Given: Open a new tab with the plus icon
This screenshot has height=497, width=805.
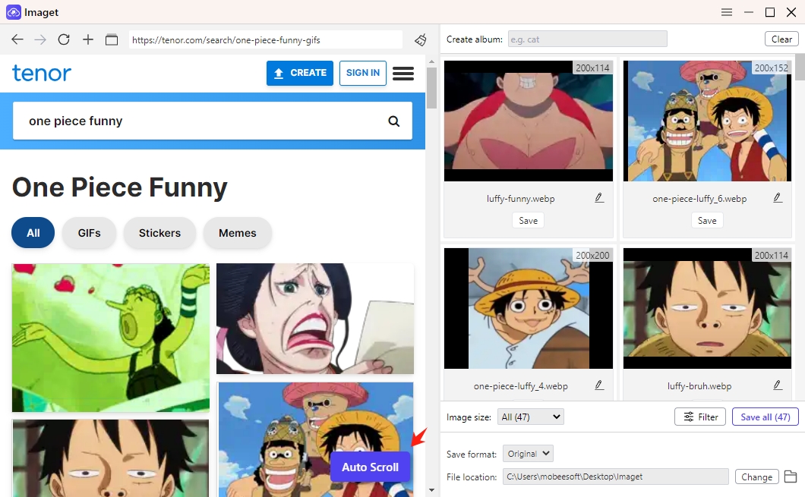Looking at the screenshot, I should coord(88,39).
